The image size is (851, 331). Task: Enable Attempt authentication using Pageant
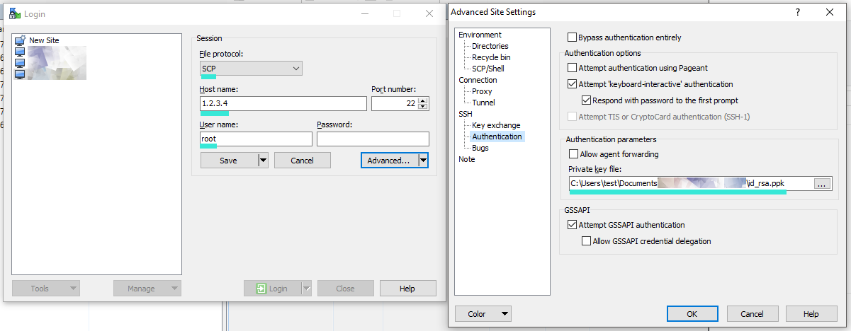[x=573, y=68]
